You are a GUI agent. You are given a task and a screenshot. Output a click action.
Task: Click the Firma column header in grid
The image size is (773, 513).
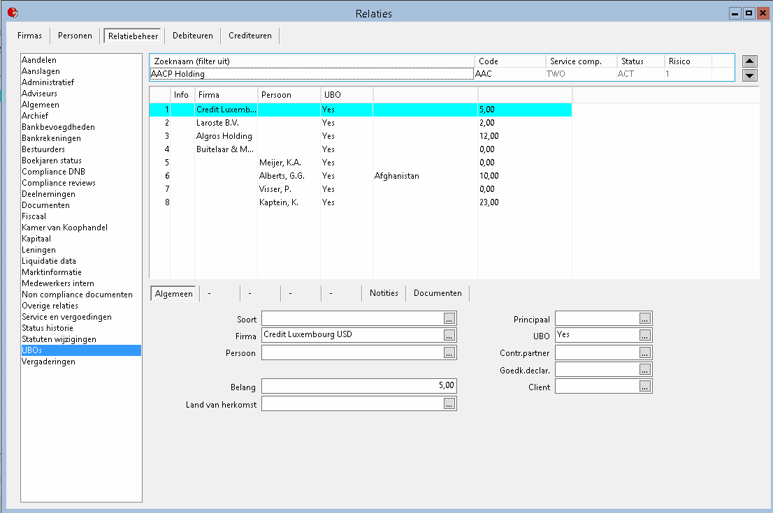226,95
